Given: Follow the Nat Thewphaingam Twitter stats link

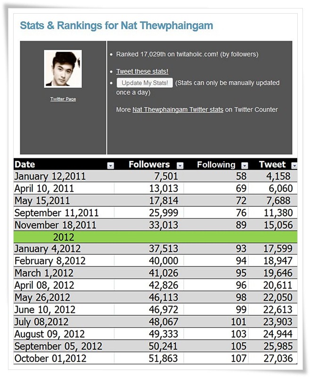Looking at the screenshot, I should tap(178, 110).
